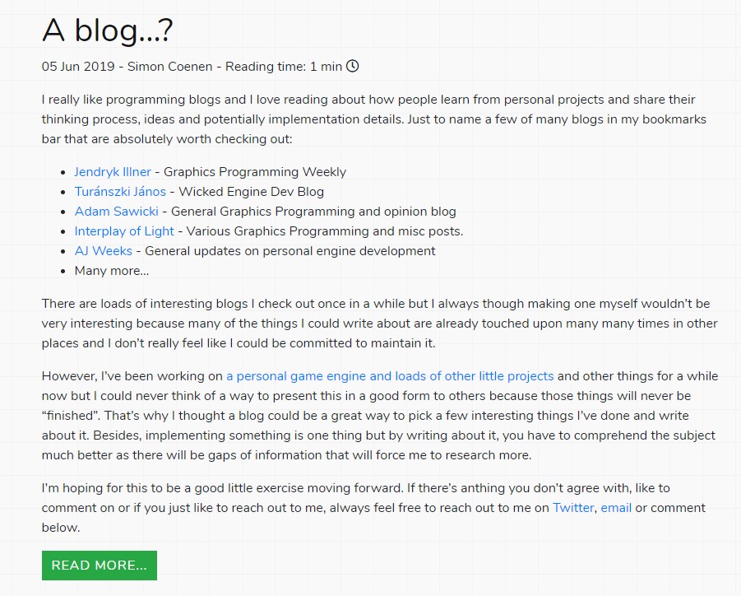The image size is (741, 596).
Task: Click the 'Reading time: 1 min' text
Action: [x=284, y=66]
